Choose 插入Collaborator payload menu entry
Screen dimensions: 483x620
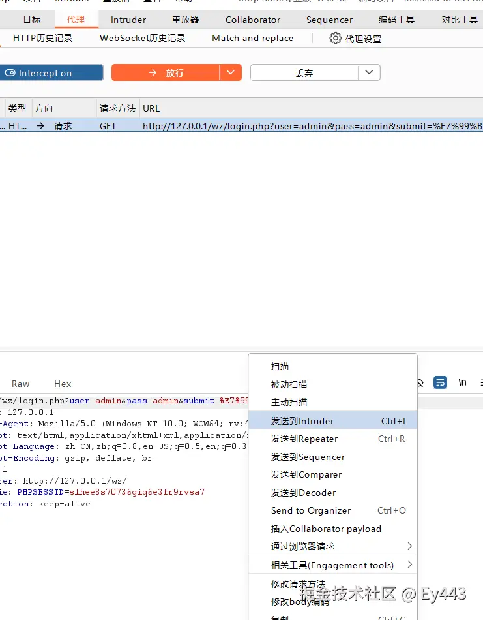click(332, 529)
